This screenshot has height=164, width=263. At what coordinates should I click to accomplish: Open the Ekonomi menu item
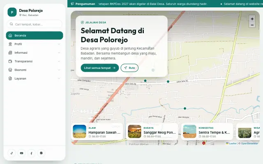click(x=35, y=70)
